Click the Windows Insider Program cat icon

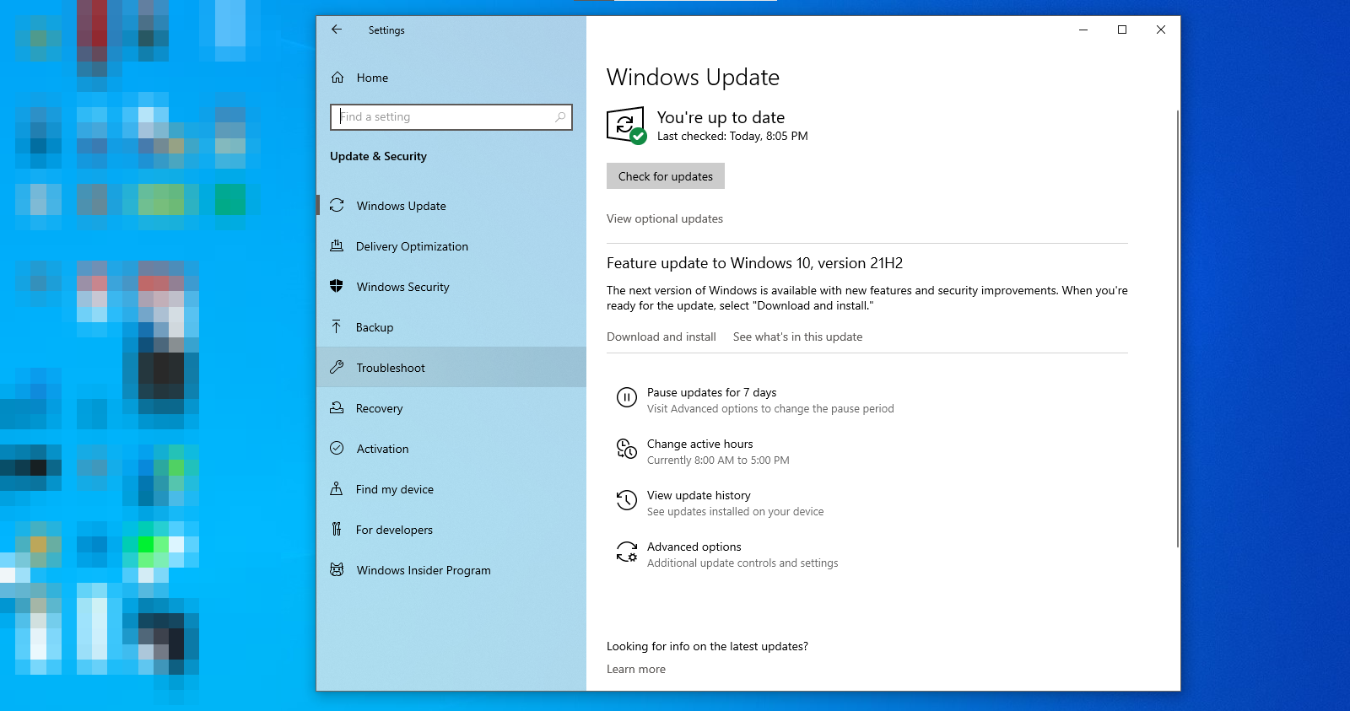pos(337,569)
